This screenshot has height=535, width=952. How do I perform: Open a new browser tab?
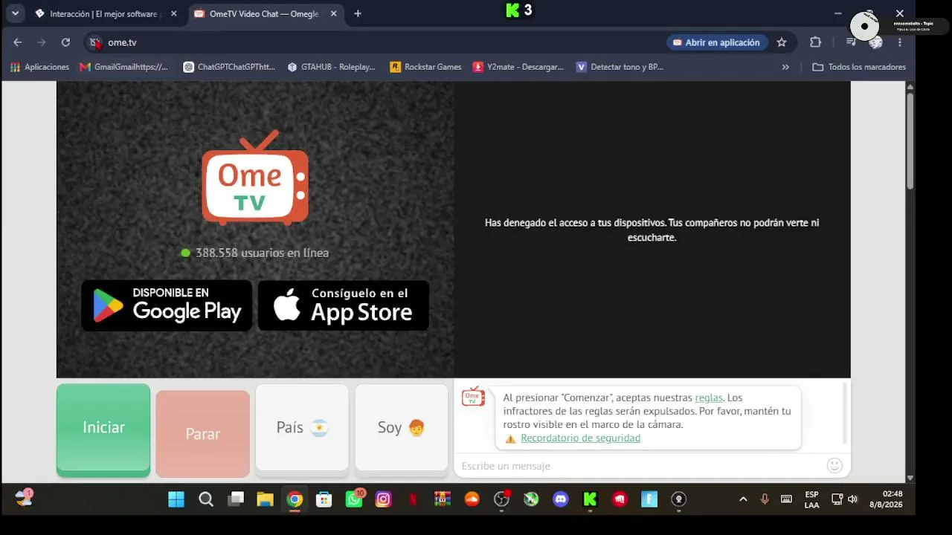(358, 13)
